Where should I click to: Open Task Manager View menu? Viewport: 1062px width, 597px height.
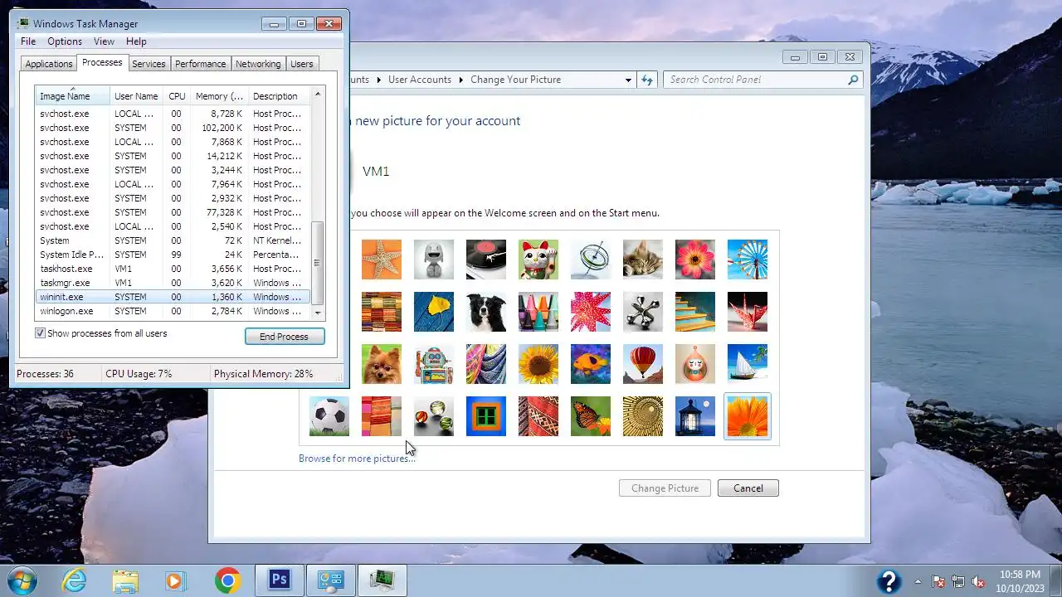point(104,41)
